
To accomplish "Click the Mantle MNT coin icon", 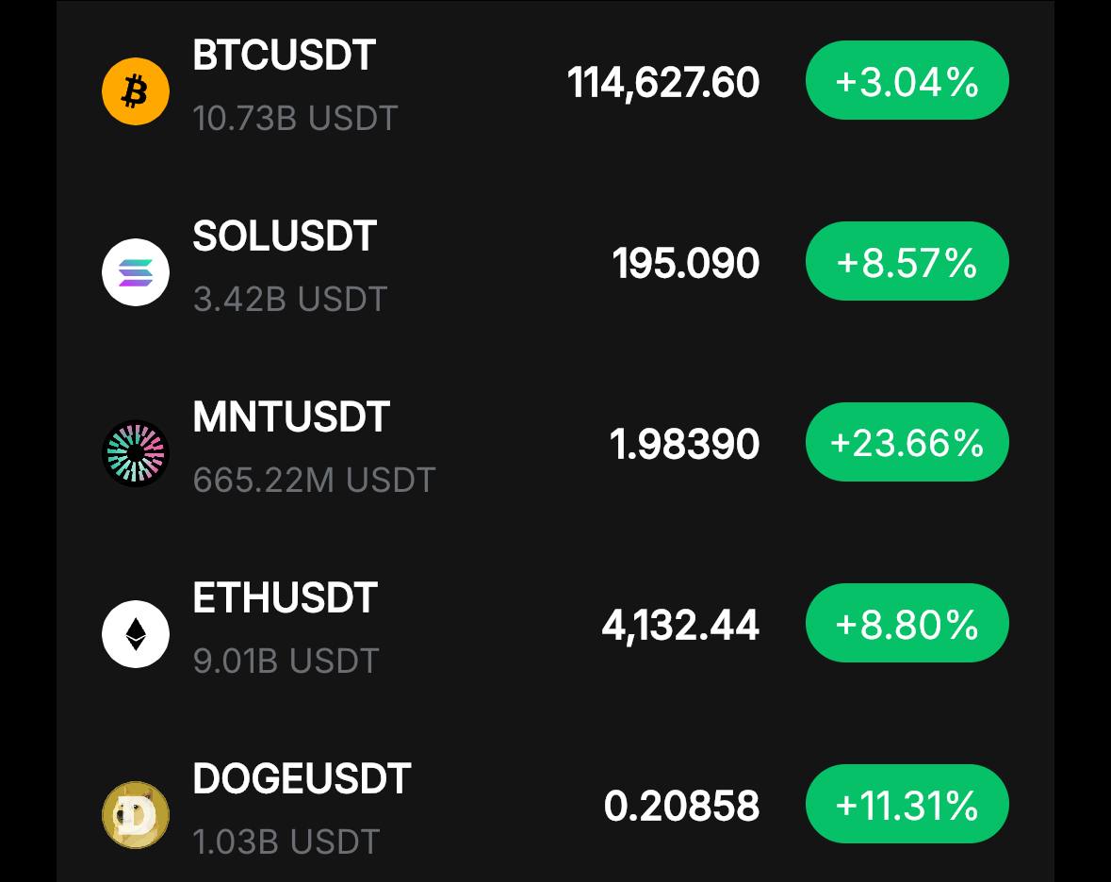I will pos(136,453).
